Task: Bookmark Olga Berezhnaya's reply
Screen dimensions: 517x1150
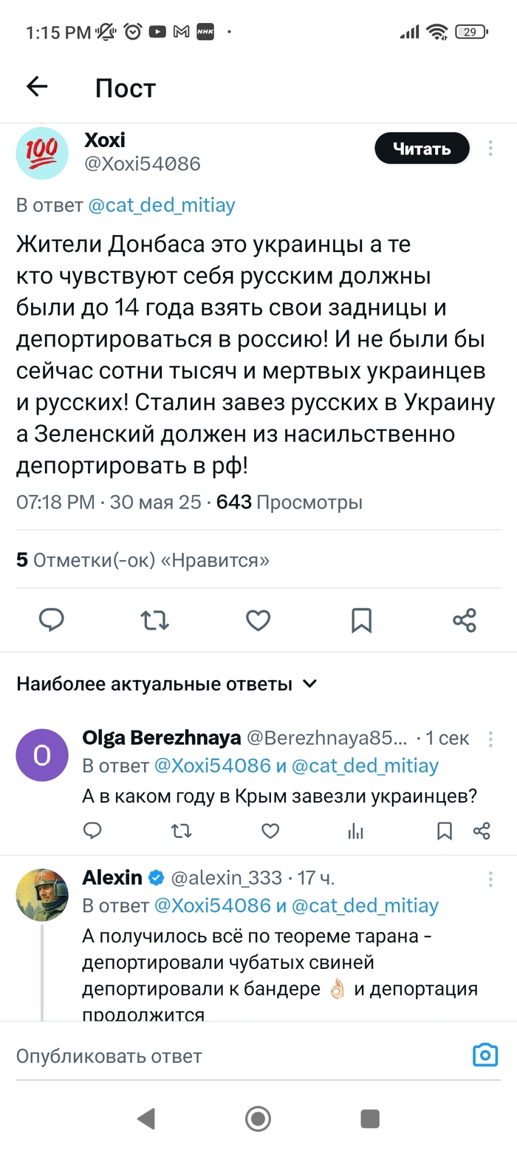Action: click(445, 831)
